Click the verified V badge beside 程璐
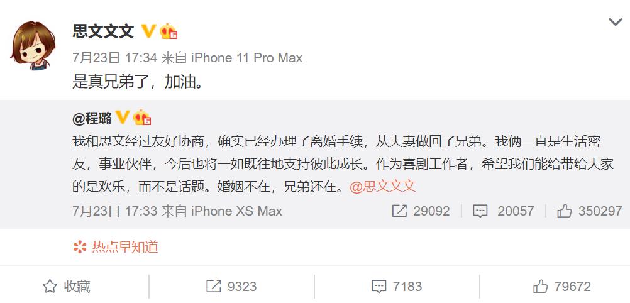This screenshot has height=303, width=630. click(122, 118)
